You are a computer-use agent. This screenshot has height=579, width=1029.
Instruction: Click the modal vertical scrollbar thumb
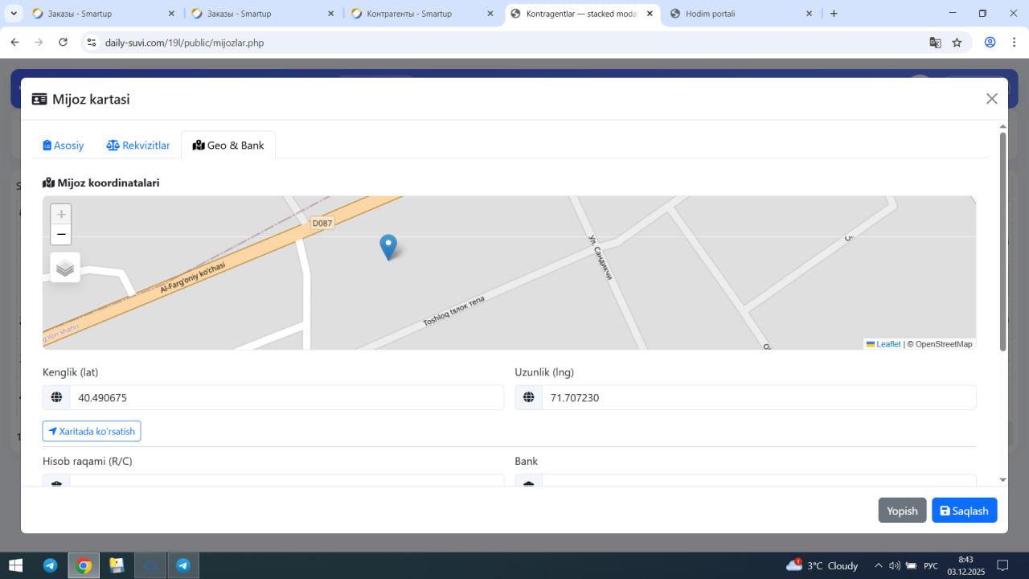[x=1002, y=241]
